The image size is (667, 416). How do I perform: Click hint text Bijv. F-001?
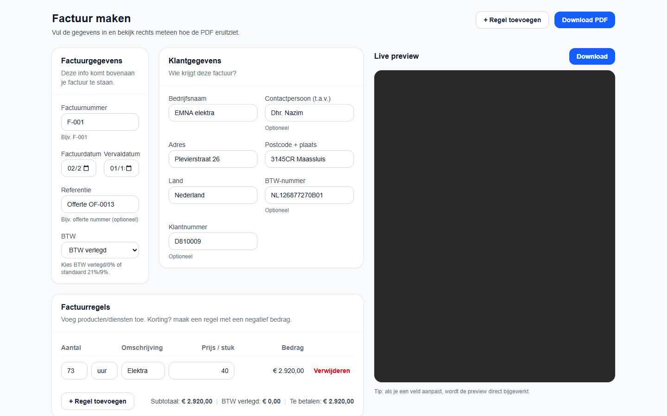click(x=74, y=137)
